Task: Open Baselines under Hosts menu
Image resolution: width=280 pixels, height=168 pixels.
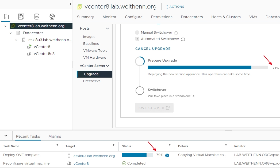Action: click(91, 44)
